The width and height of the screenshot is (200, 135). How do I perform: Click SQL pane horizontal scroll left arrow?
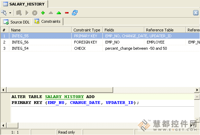coord(3,125)
